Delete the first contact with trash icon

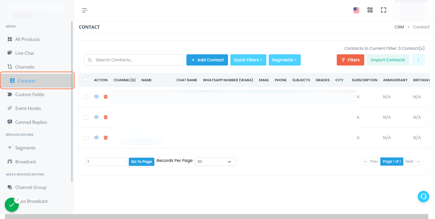click(x=106, y=97)
